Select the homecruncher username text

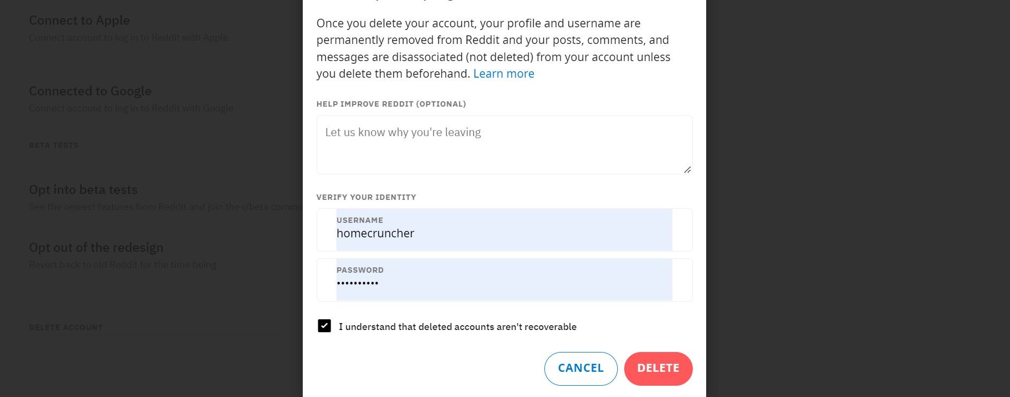[x=375, y=233]
